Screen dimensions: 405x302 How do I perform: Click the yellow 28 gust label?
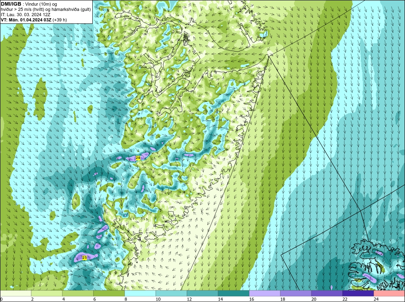tap(138, 158)
